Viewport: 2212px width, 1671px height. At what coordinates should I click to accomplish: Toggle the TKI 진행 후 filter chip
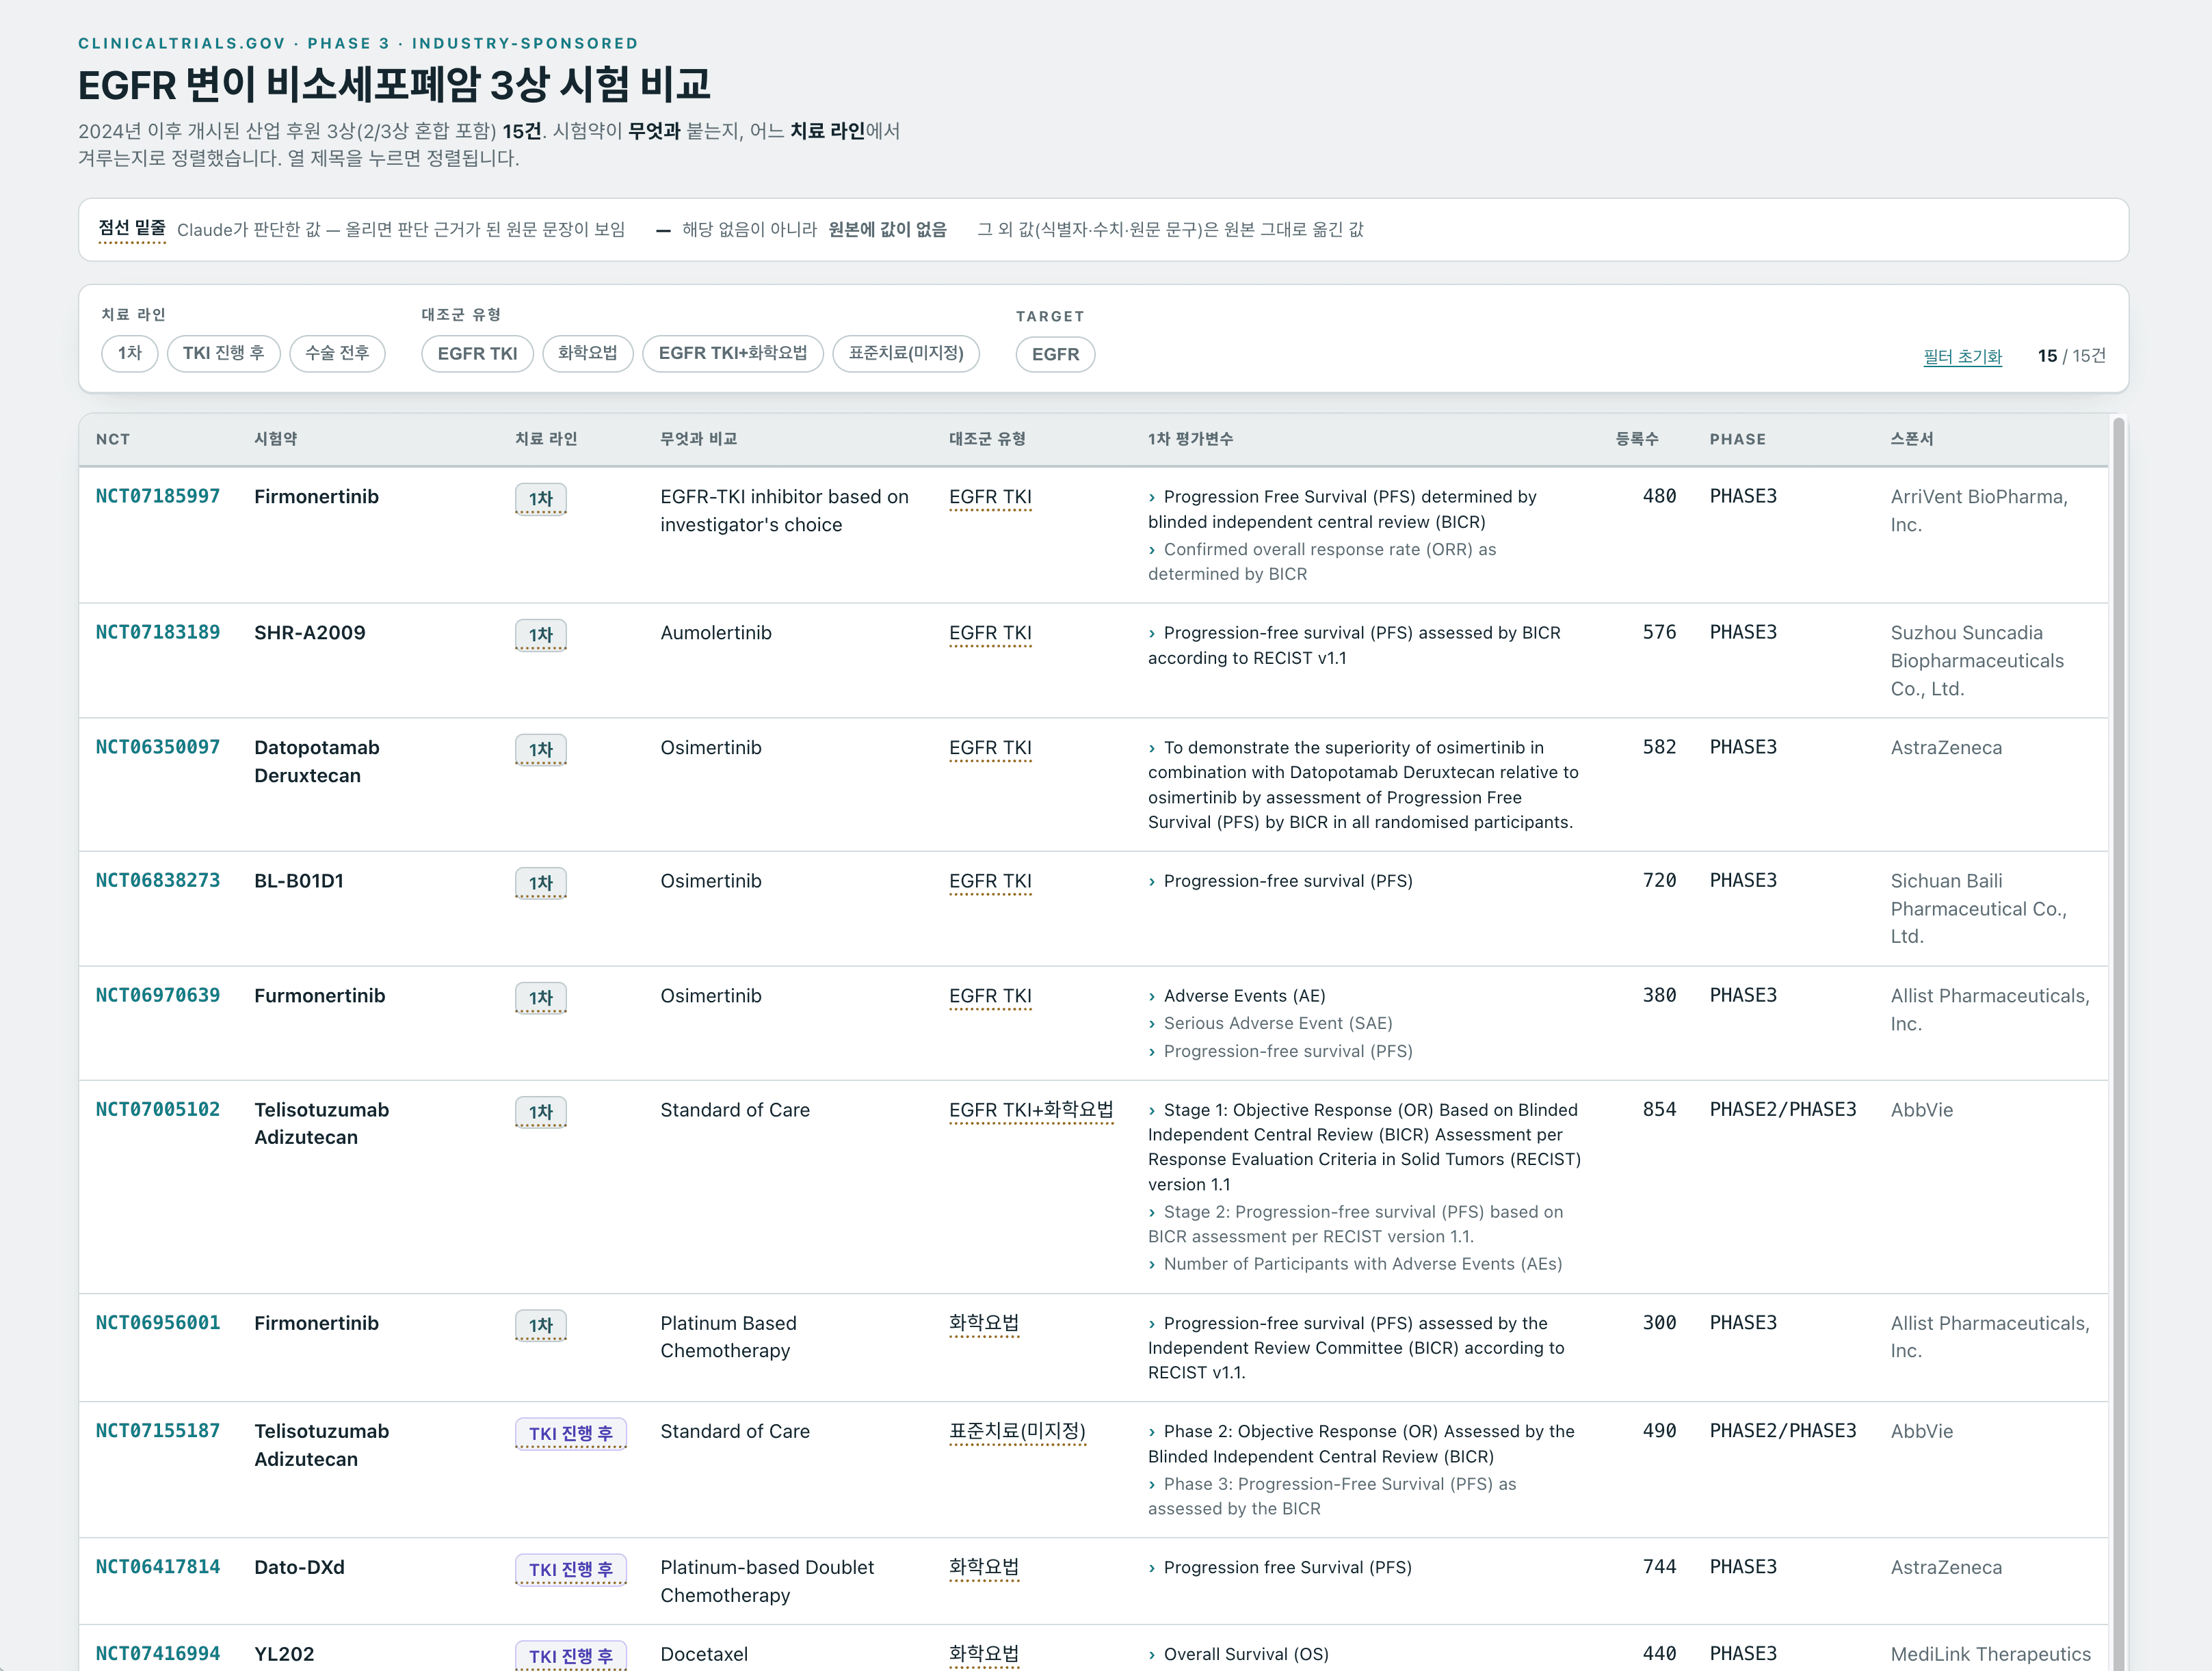(223, 353)
